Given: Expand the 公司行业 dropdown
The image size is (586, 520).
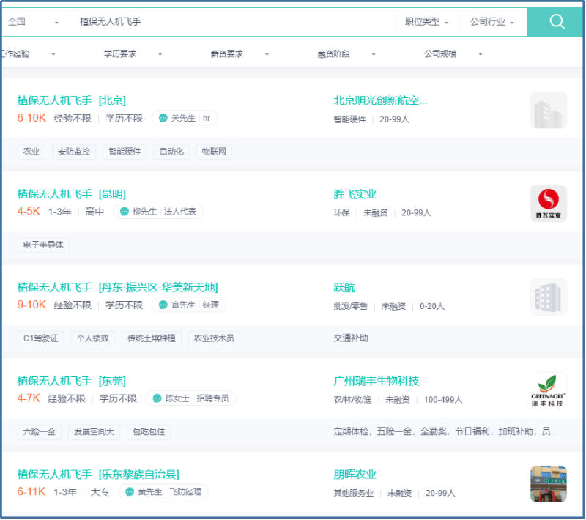Looking at the screenshot, I should tap(492, 22).
